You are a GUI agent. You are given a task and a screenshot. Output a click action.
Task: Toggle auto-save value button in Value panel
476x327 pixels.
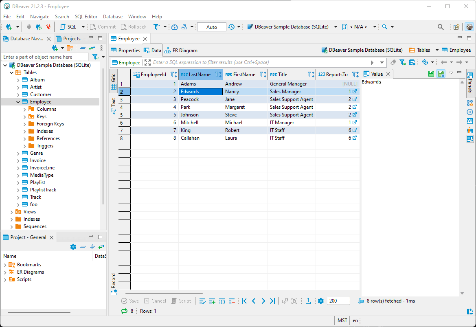441,74
